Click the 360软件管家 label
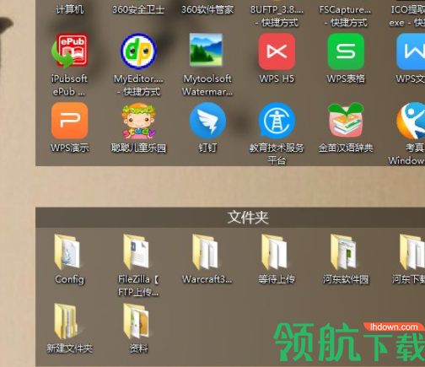The image size is (425, 367). pyautogui.click(x=207, y=9)
